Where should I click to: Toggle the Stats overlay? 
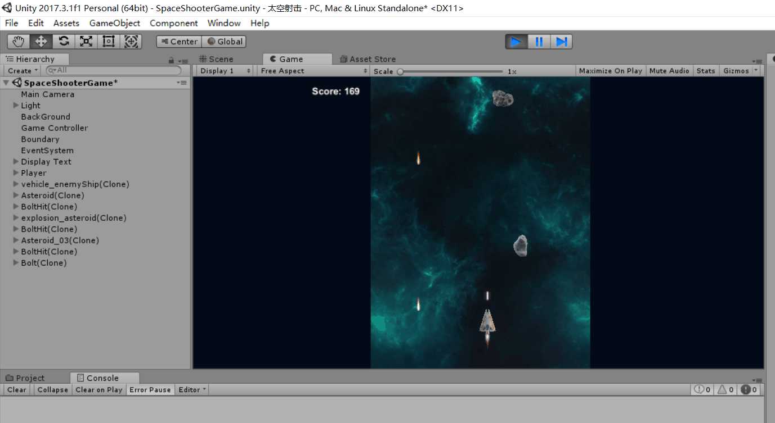(x=706, y=71)
